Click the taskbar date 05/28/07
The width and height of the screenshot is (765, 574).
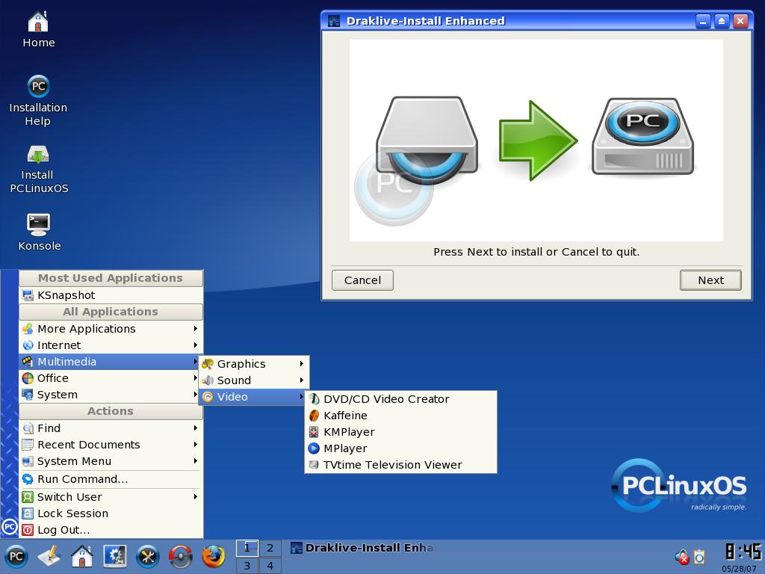(739, 569)
